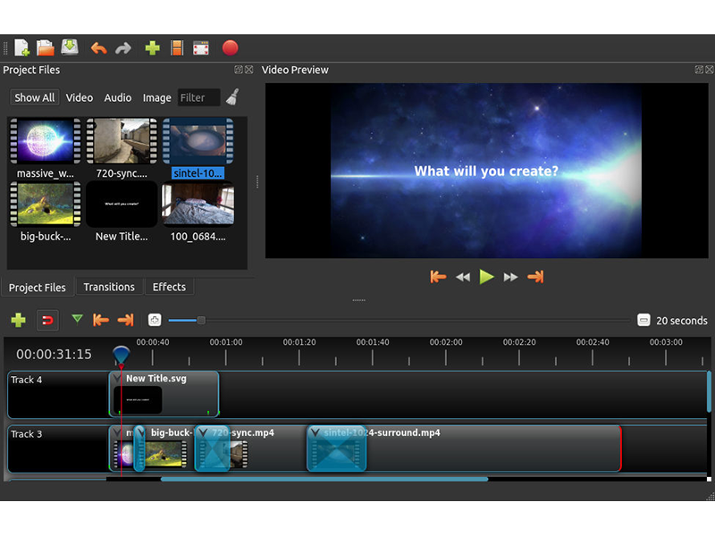Toggle timeline snapping with the magnet button
This screenshot has height=536, width=715.
[47, 320]
